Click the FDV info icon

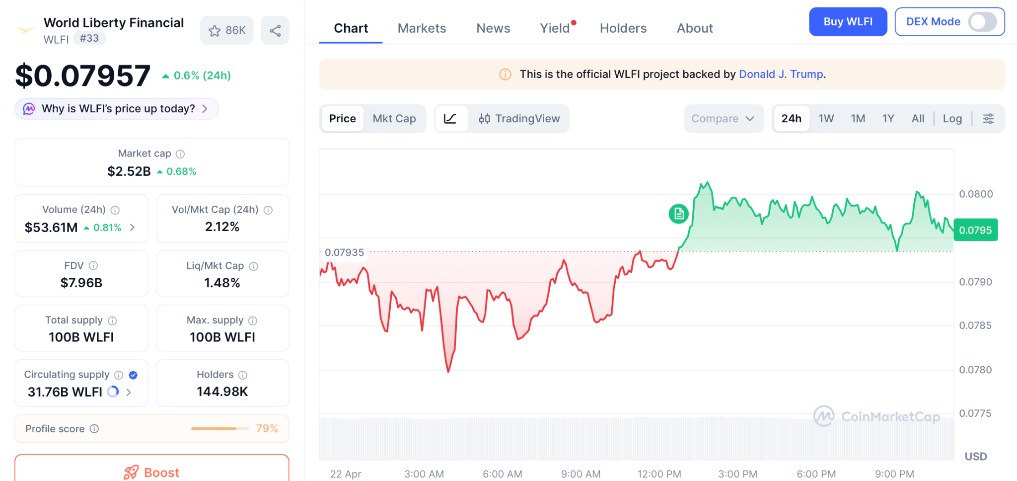click(x=93, y=266)
